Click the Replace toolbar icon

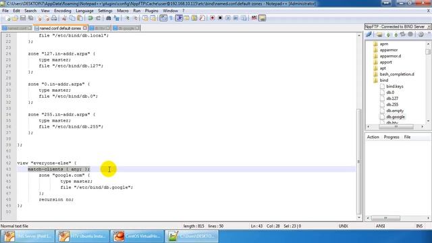pyautogui.click(x=117, y=18)
